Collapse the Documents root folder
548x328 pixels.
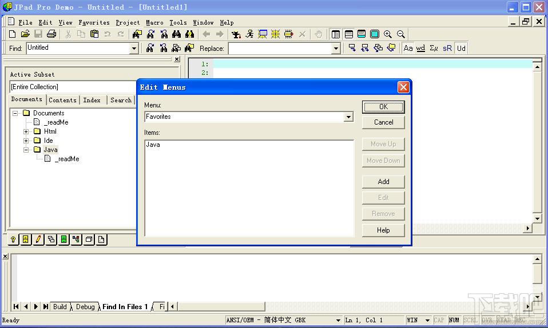(x=15, y=113)
